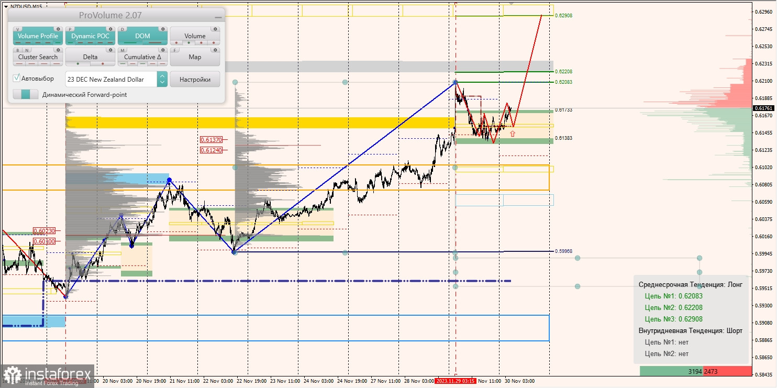Toggle Cluster Search indicator
Image resolution: width=777 pixels, height=388 pixels.
(38, 57)
